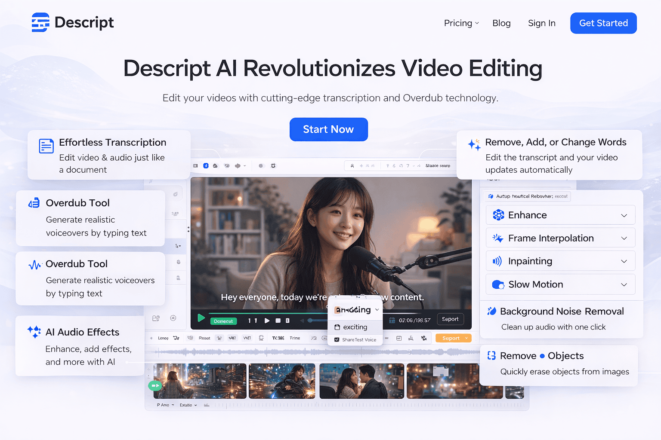
Task: Click the Start Now button
Action: 329,129
